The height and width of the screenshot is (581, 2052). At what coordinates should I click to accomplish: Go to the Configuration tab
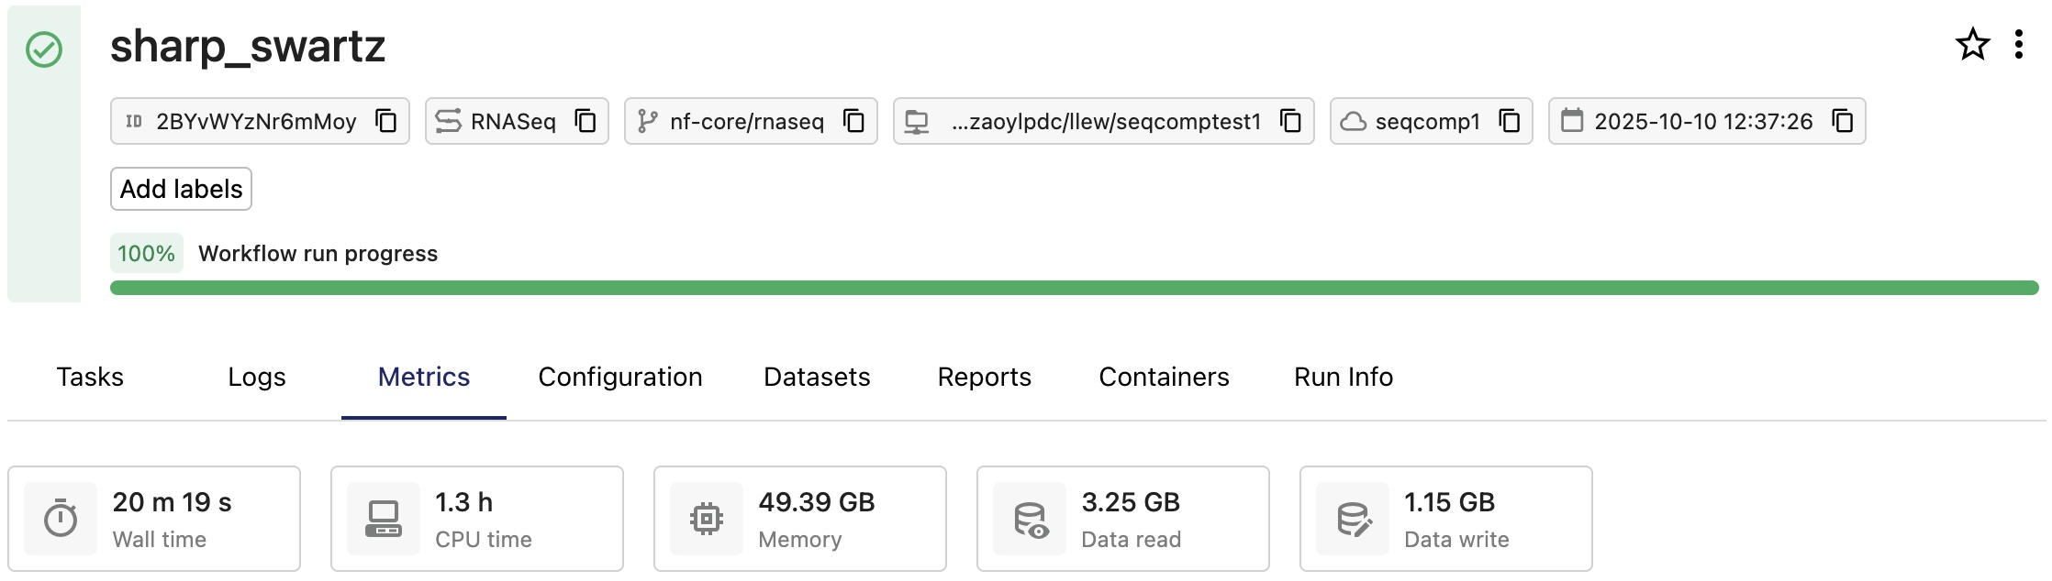tap(620, 377)
